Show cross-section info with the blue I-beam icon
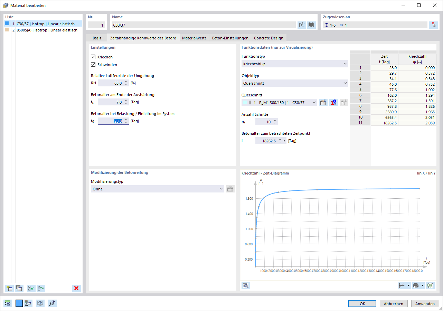Screen dimensions: 443x311 tap(334, 102)
